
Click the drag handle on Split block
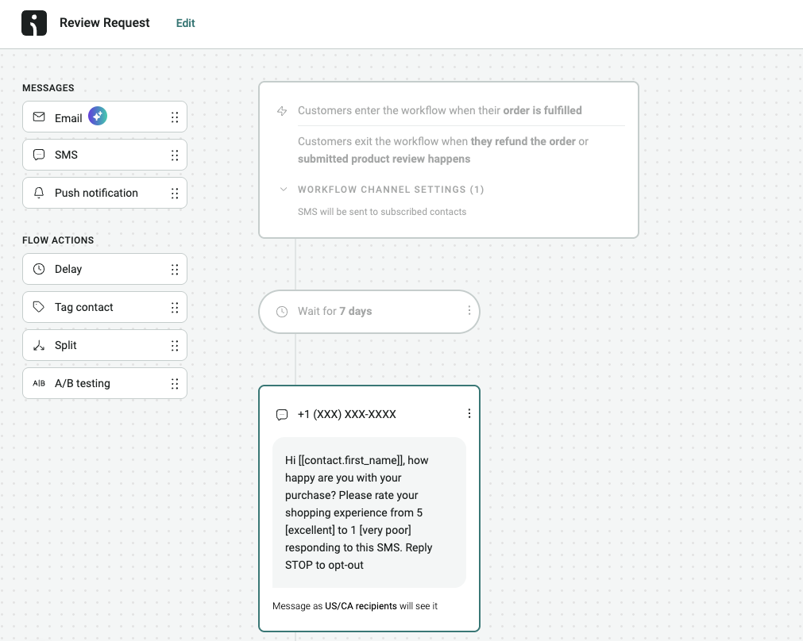click(175, 346)
